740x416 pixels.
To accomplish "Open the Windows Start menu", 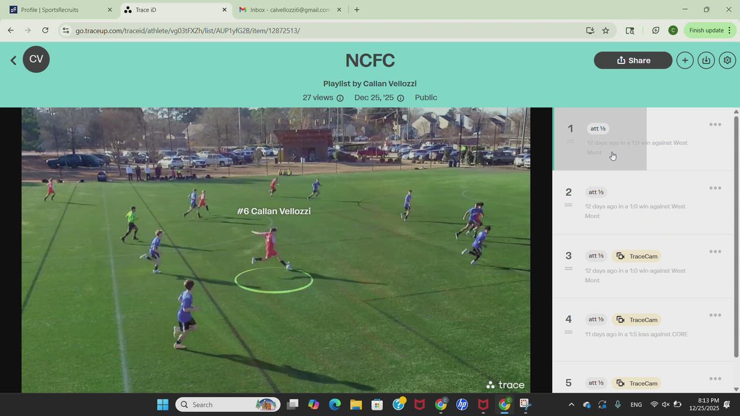I will (162, 404).
